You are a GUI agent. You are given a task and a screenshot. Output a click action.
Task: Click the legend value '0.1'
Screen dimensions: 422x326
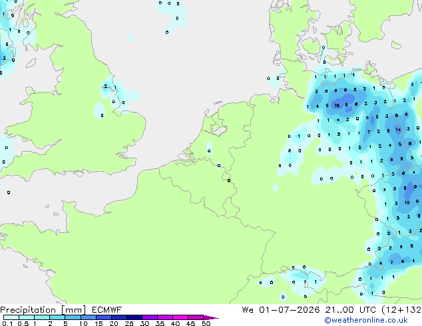[x=7, y=323]
